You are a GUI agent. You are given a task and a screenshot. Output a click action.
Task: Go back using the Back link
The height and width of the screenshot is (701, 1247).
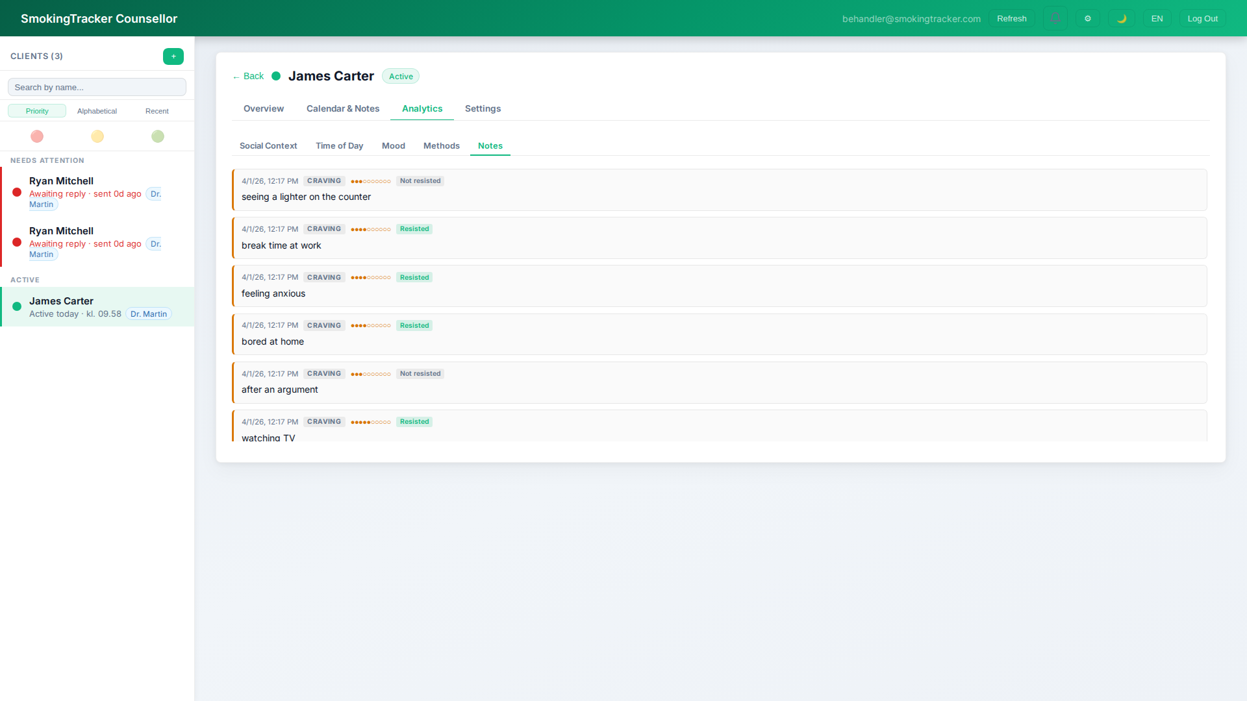pyautogui.click(x=247, y=76)
